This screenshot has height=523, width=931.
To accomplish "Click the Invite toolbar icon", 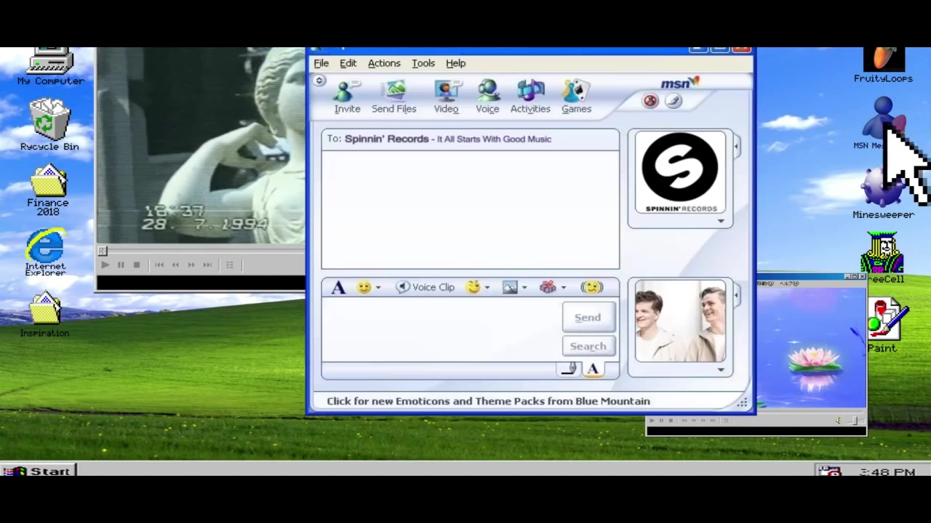I will pos(347,97).
